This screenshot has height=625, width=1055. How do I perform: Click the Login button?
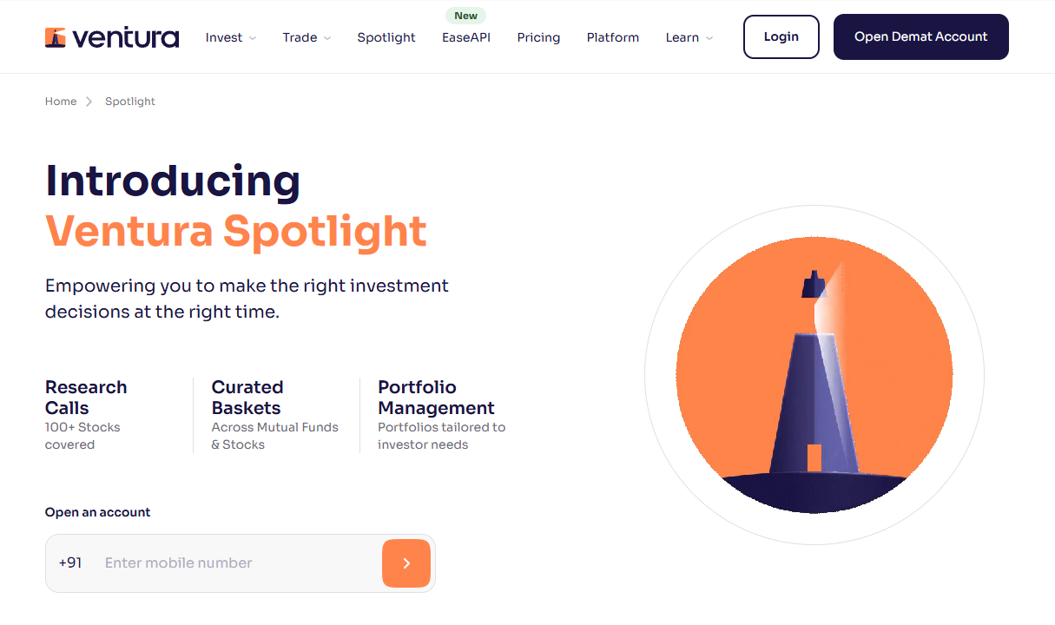pos(781,36)
